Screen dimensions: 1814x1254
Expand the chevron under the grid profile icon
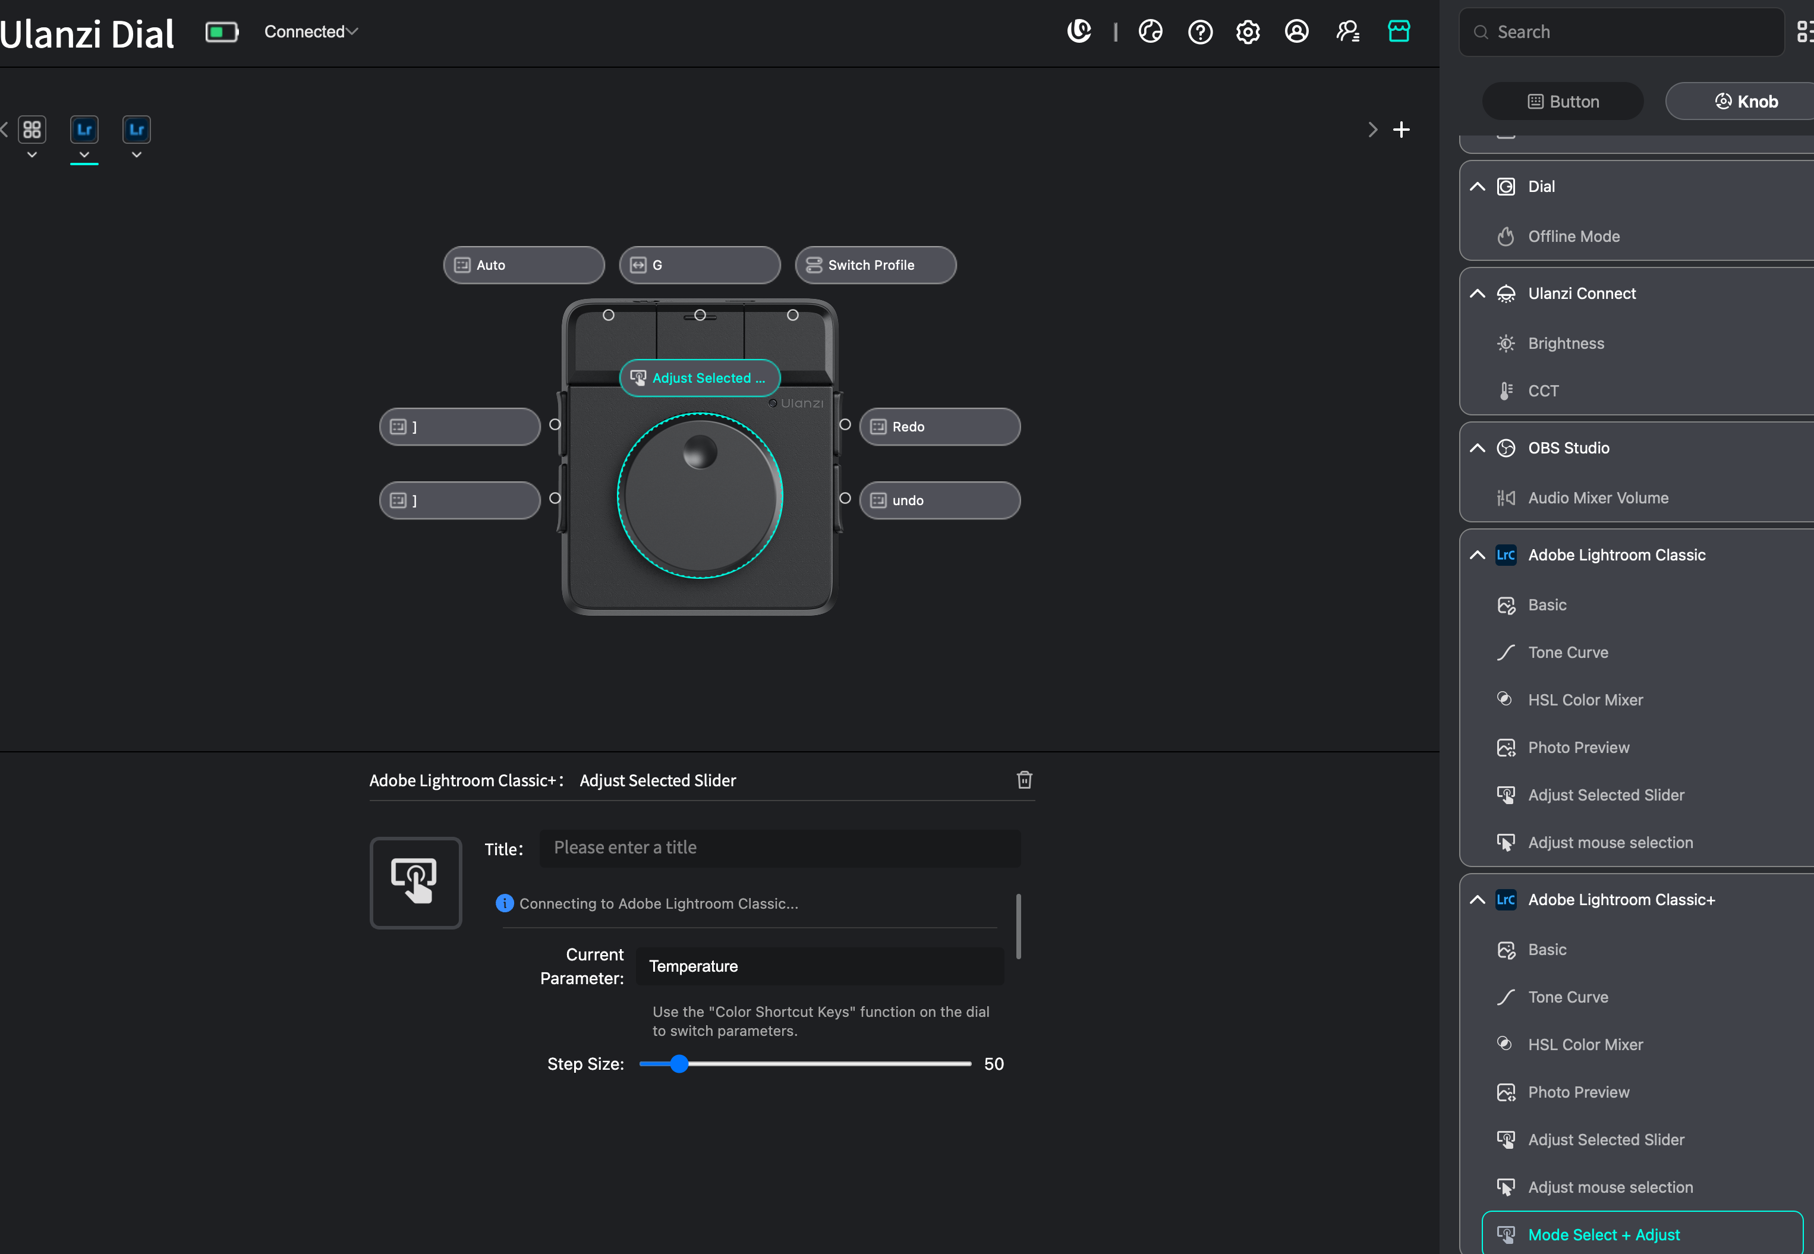[32, 155]
